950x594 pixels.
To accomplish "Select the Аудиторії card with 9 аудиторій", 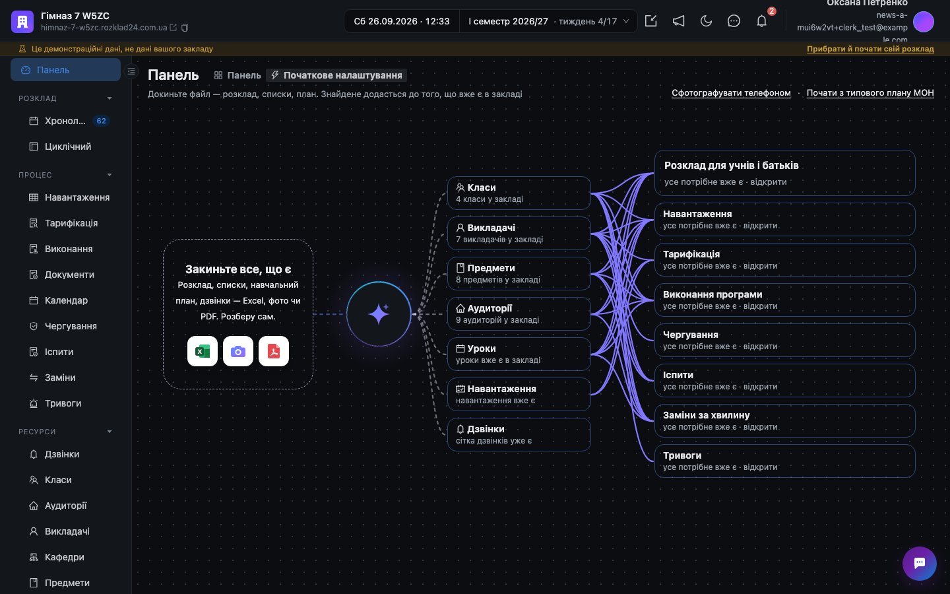I will 519,313.
